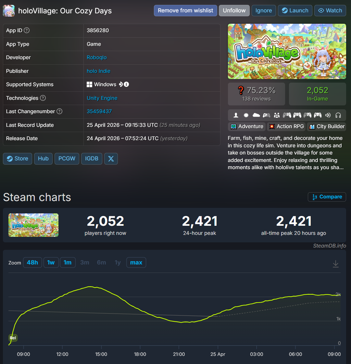
Task: Click the small holoVillage thumbnail in Steam charts
Action: [33, 225]
